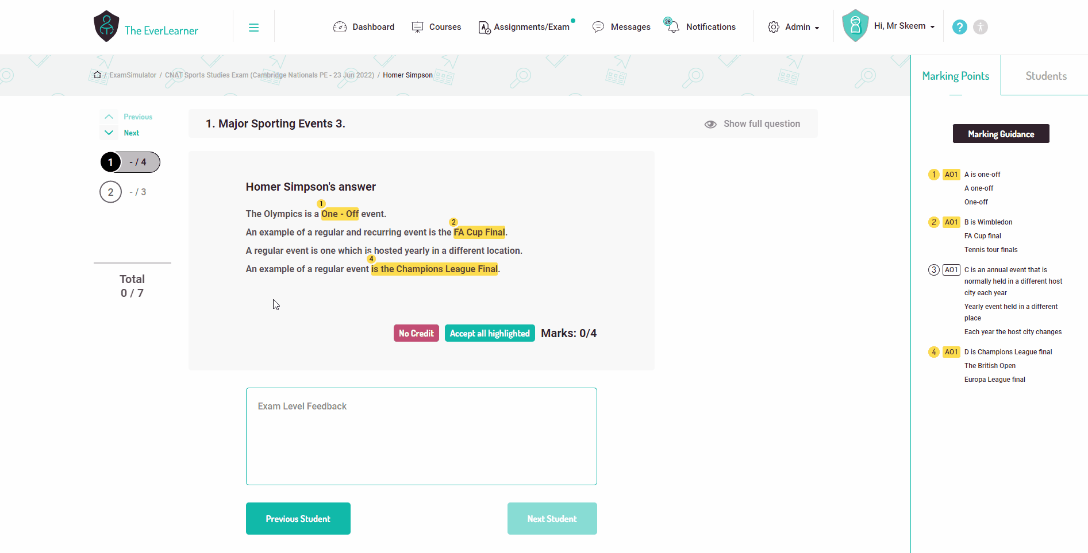Select marking point 3 circle
The width and height of the screenshot is (1088, 553).
pos(934,270)
